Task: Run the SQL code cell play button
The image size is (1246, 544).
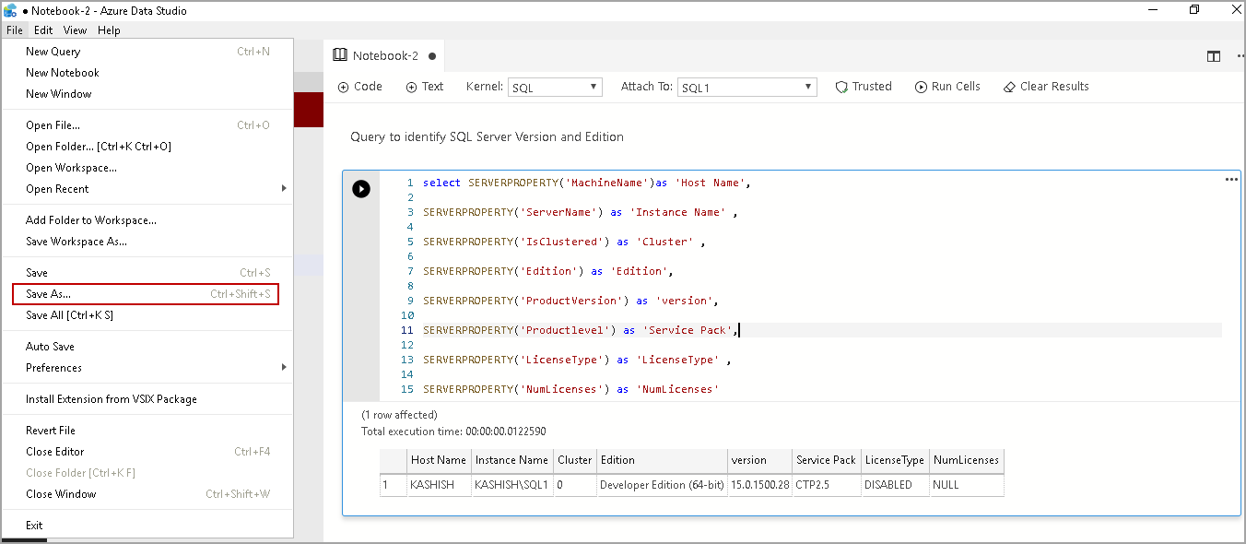Action: click(x=361, y=189)
